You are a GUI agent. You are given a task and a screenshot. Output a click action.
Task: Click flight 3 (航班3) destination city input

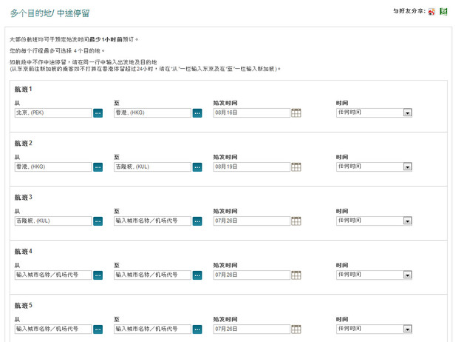coord(152,221)
